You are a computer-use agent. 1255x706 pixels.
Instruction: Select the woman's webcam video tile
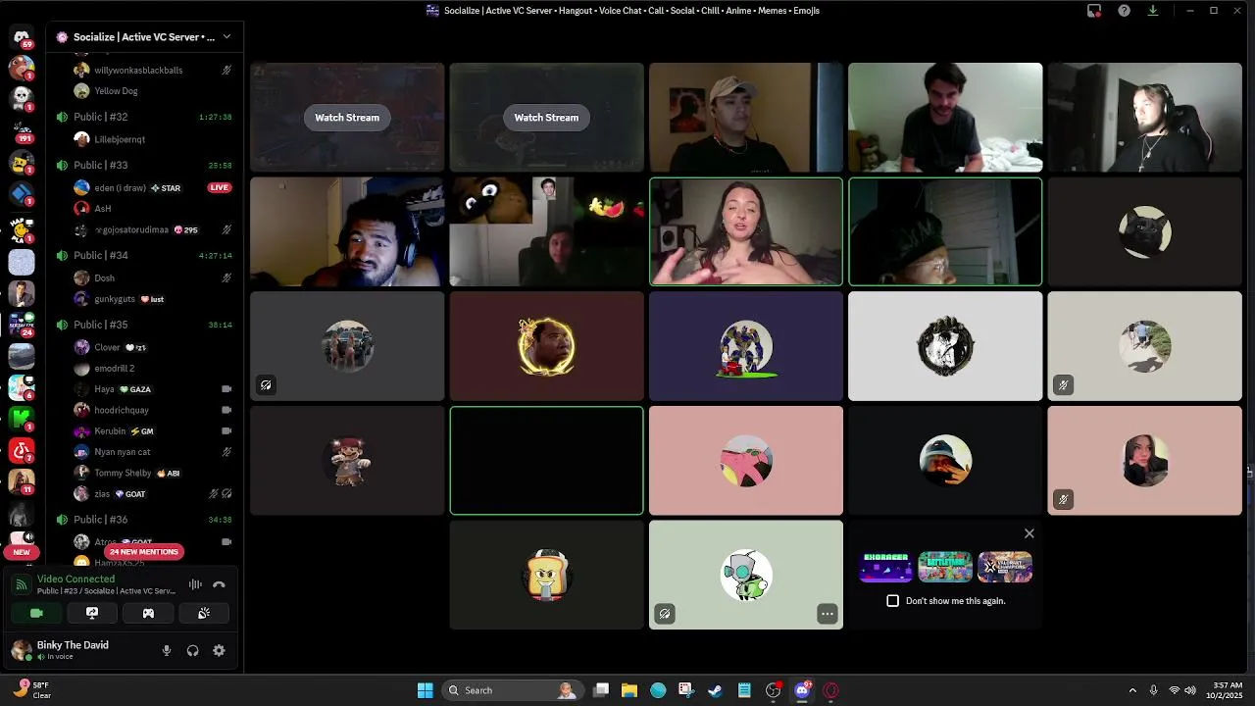[x=746, y=231]
